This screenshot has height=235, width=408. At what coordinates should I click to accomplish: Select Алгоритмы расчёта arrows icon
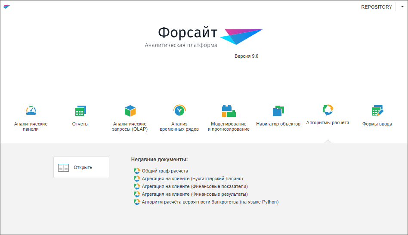click(x=328, y=110)
